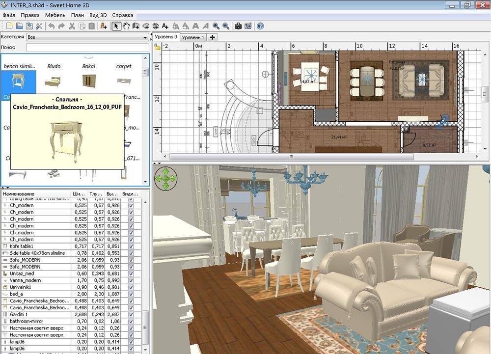Click the Zoom in magnifier icon
The image size is (491, 354).
(x=216, y=26)
